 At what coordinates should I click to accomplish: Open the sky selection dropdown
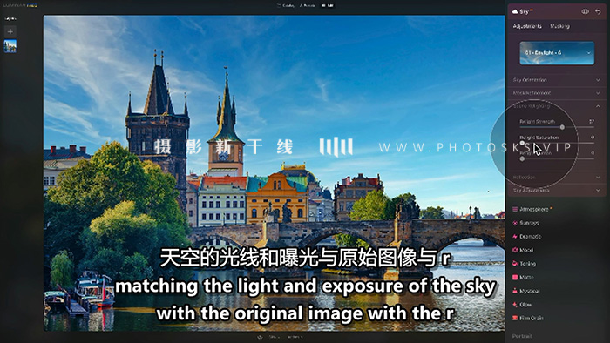[557, 53]
